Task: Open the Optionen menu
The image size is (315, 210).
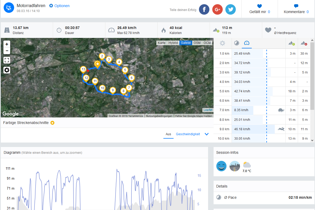Action: (x=59, y=6)
